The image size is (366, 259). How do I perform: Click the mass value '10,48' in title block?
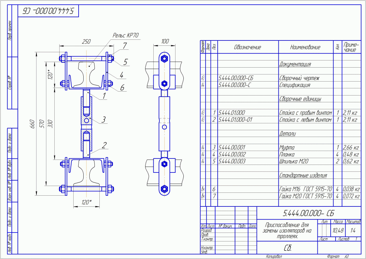pyautogui.click(x=338, y=230)
